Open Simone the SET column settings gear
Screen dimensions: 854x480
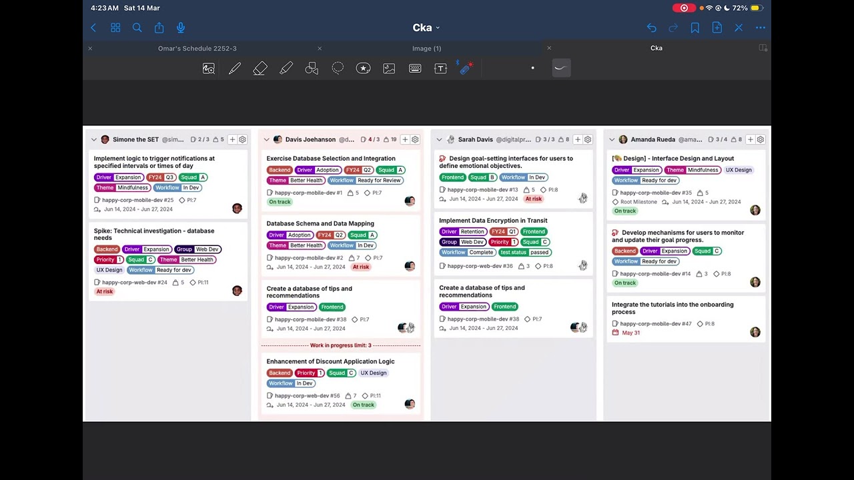click(x=242, y=139)
